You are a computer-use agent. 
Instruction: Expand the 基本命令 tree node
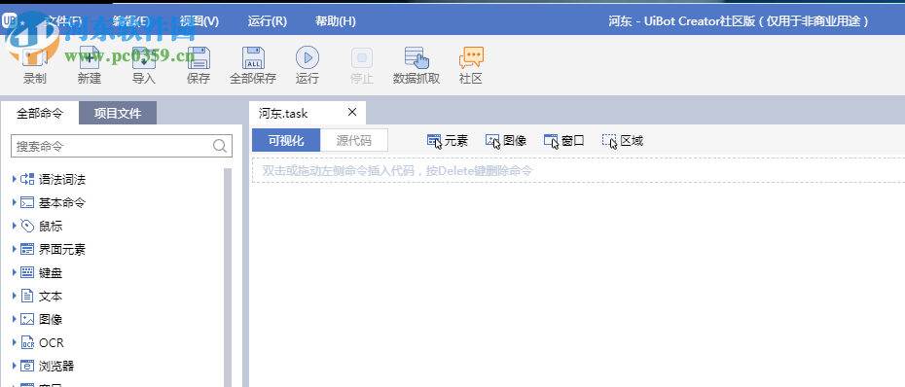(15, 202)
